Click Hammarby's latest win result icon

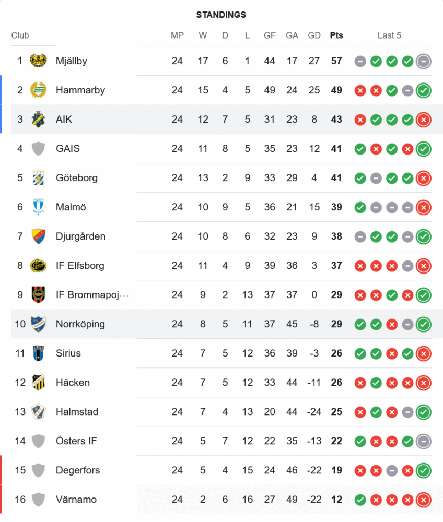point(424,90)
